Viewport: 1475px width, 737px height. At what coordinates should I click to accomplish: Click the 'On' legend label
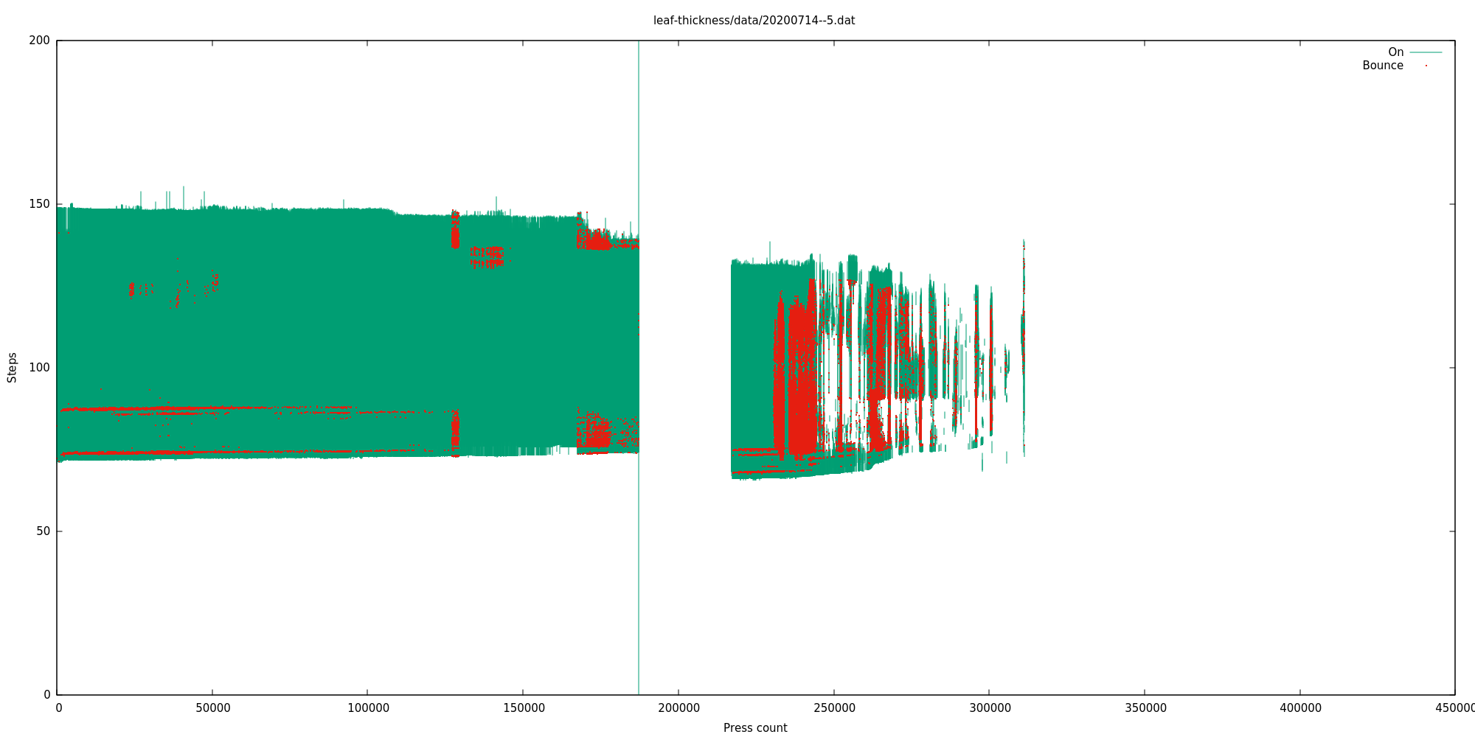point(1395,52)
